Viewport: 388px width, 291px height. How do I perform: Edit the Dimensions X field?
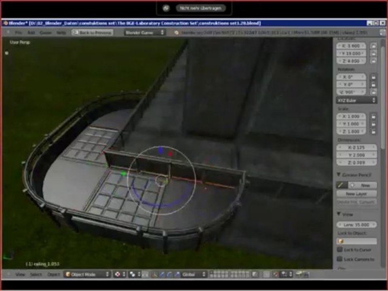click(x=356, y=148)
